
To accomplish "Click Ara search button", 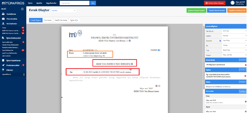I will point(93,3).
